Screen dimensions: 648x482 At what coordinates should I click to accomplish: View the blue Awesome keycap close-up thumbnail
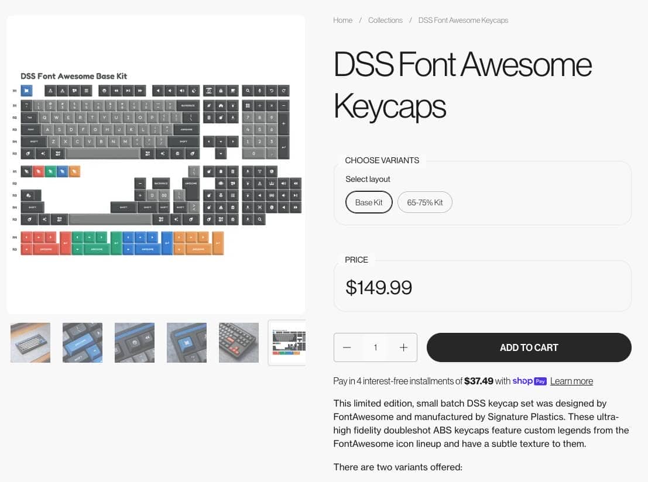(83, 343)
